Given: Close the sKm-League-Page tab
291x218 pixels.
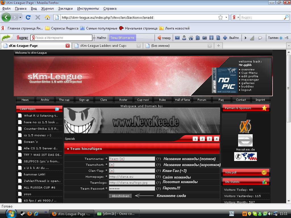Looking at the screenshot, I should [68, 46].
